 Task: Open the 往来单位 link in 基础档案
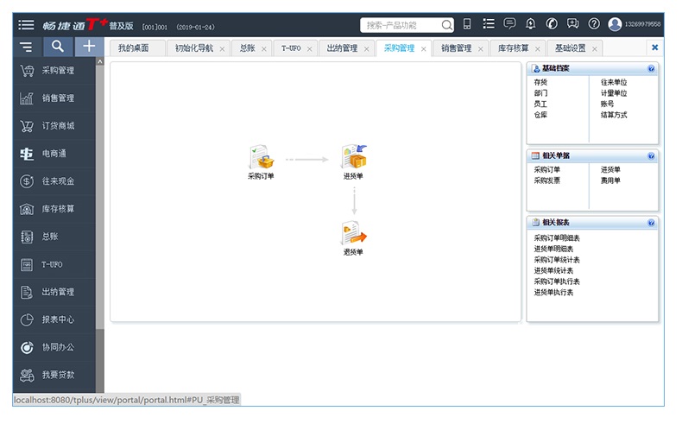pyautogui.click(x=614, y=83)
